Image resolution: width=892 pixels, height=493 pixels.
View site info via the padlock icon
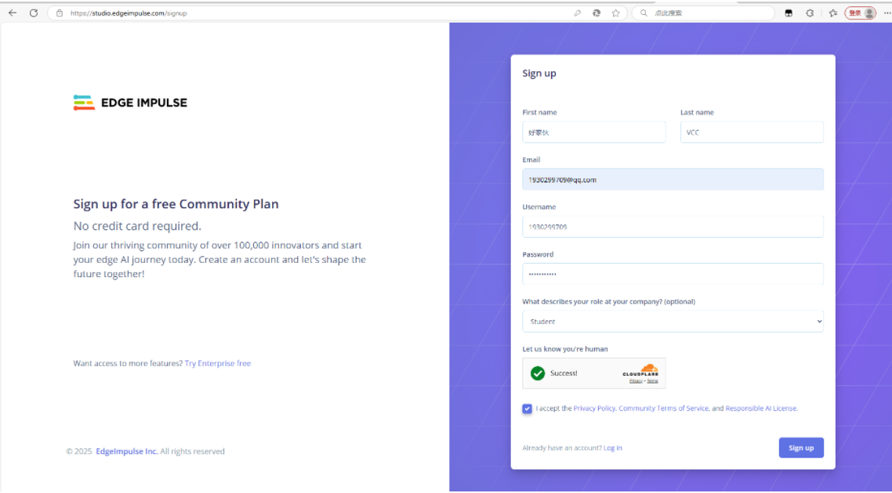click(x=59, y=13)
